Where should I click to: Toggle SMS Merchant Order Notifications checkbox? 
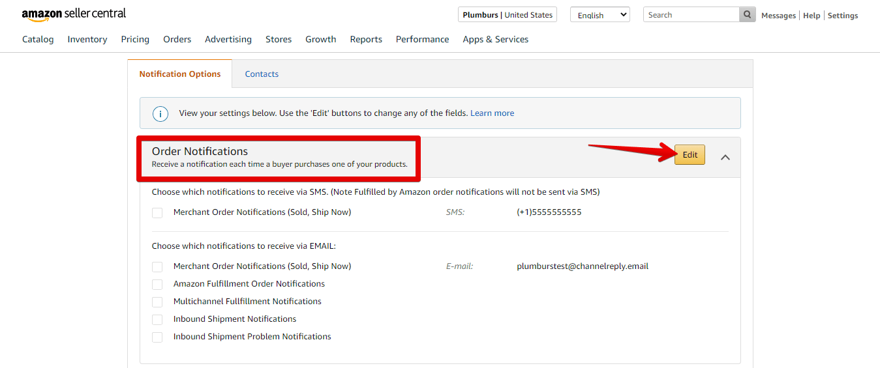coord(157,213)
